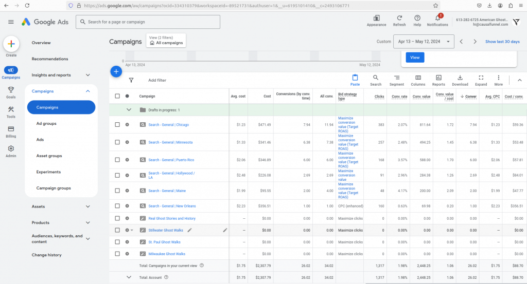Open Recommendations page
This screenshot has width=527, height=284.
(50, 59)
